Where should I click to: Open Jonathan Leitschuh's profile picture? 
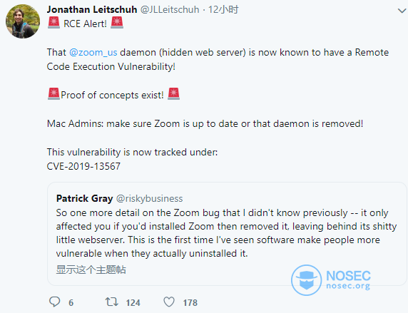[x=23, y=21]
